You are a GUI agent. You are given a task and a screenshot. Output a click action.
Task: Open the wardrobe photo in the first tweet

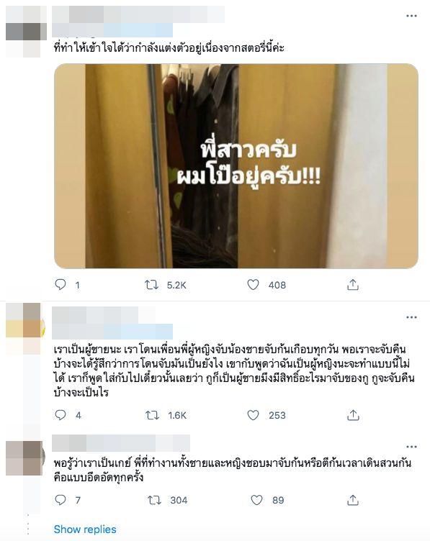tap(236, 166)
